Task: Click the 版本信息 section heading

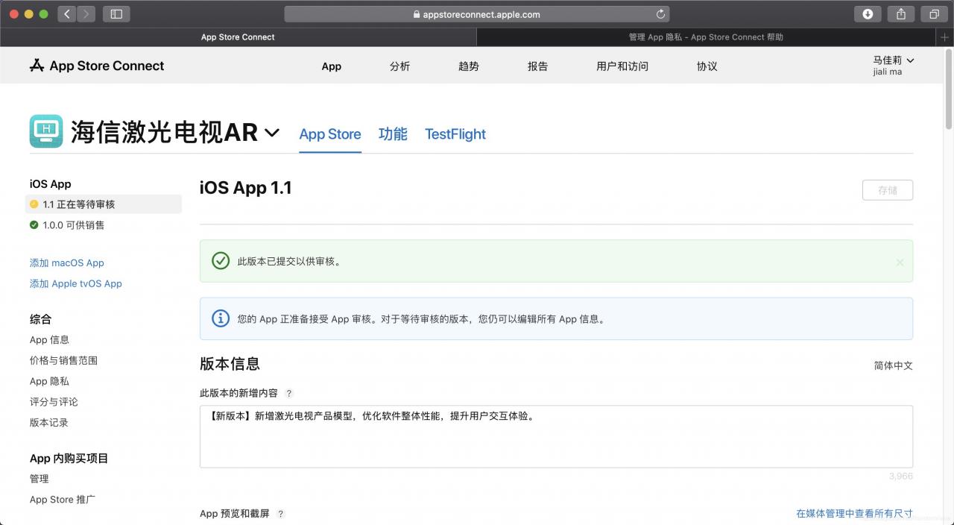Action: tap(230, 364)
